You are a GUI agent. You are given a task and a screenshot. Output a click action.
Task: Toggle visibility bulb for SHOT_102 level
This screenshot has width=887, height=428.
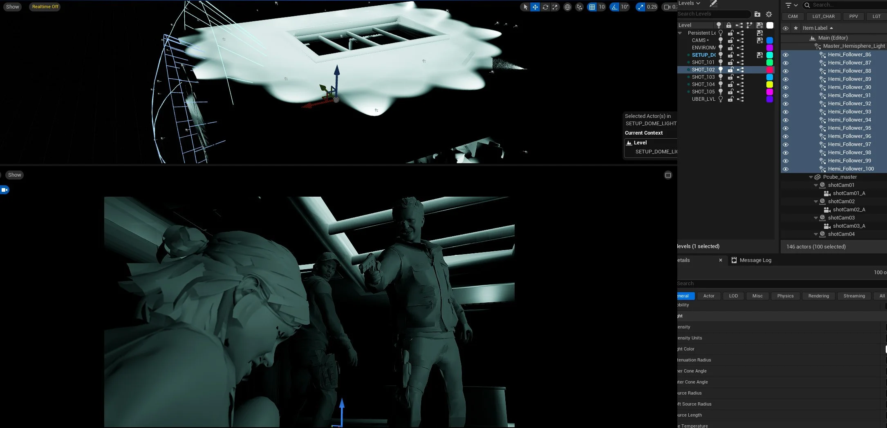coord(721,70)
